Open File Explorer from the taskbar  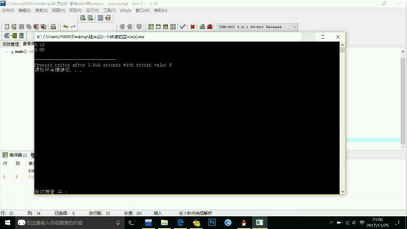[164, 223]
